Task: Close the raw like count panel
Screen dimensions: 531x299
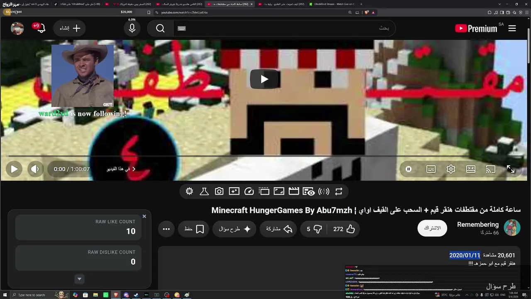Action: (x=144, y=216)
